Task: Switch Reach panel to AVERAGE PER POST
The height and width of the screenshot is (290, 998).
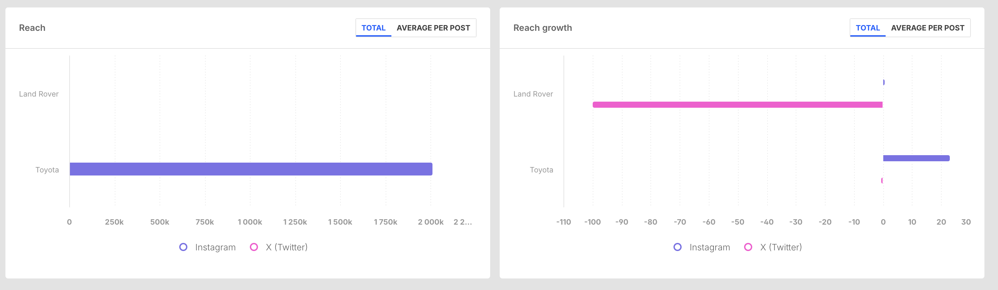Action: point(433,28)
